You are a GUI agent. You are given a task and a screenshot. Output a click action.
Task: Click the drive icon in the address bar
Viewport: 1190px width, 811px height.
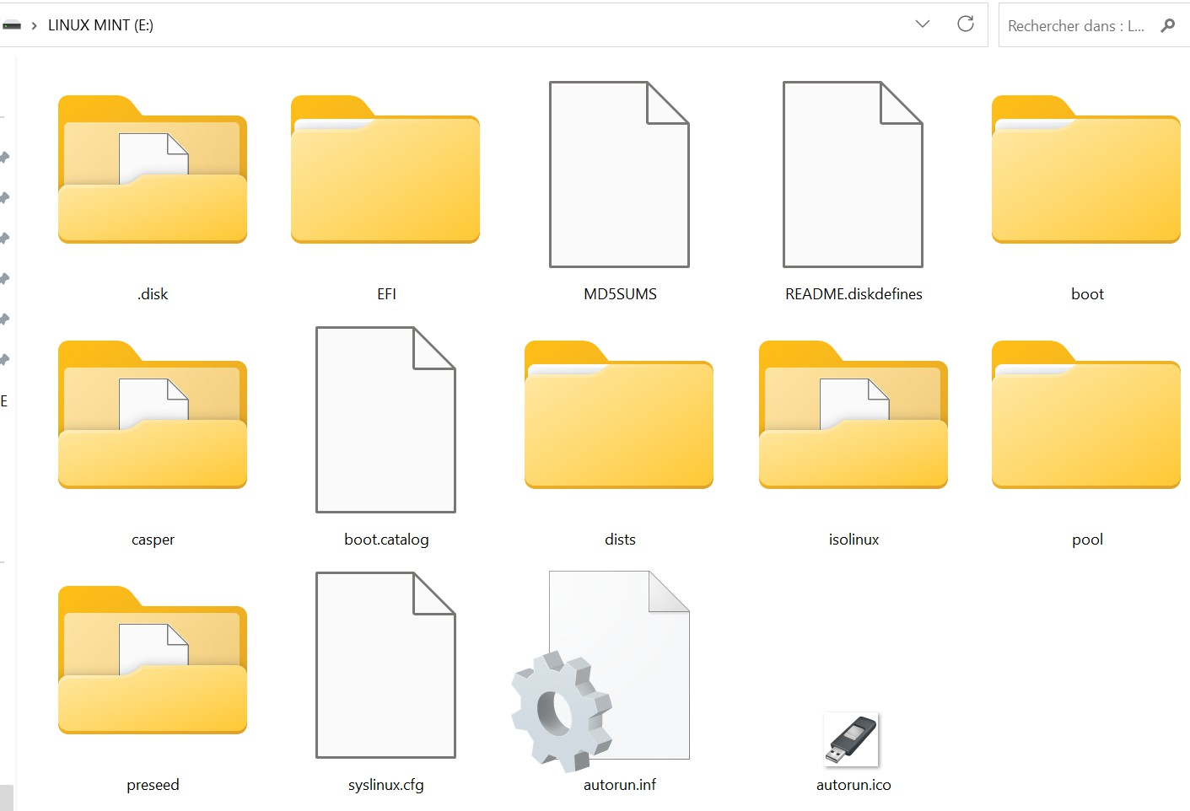click(11, 25)
